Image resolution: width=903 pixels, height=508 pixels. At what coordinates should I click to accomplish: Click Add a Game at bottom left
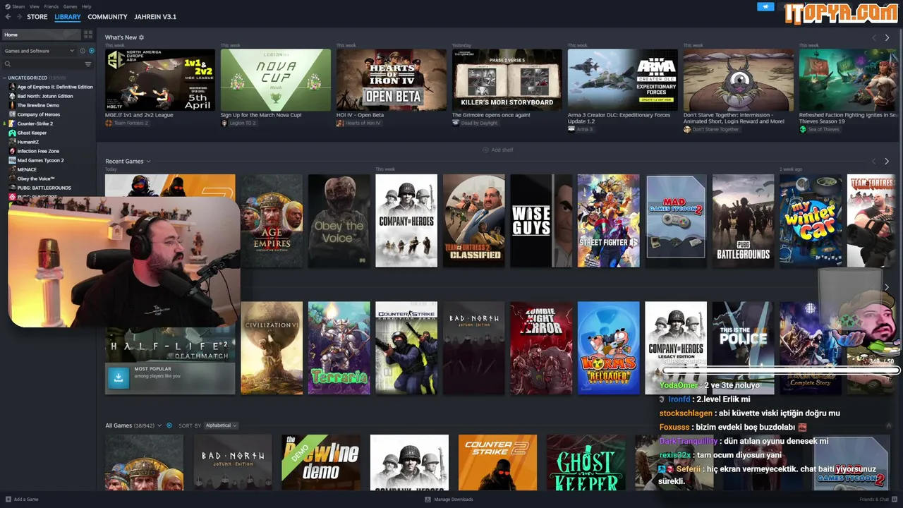[x=21, y=500]
